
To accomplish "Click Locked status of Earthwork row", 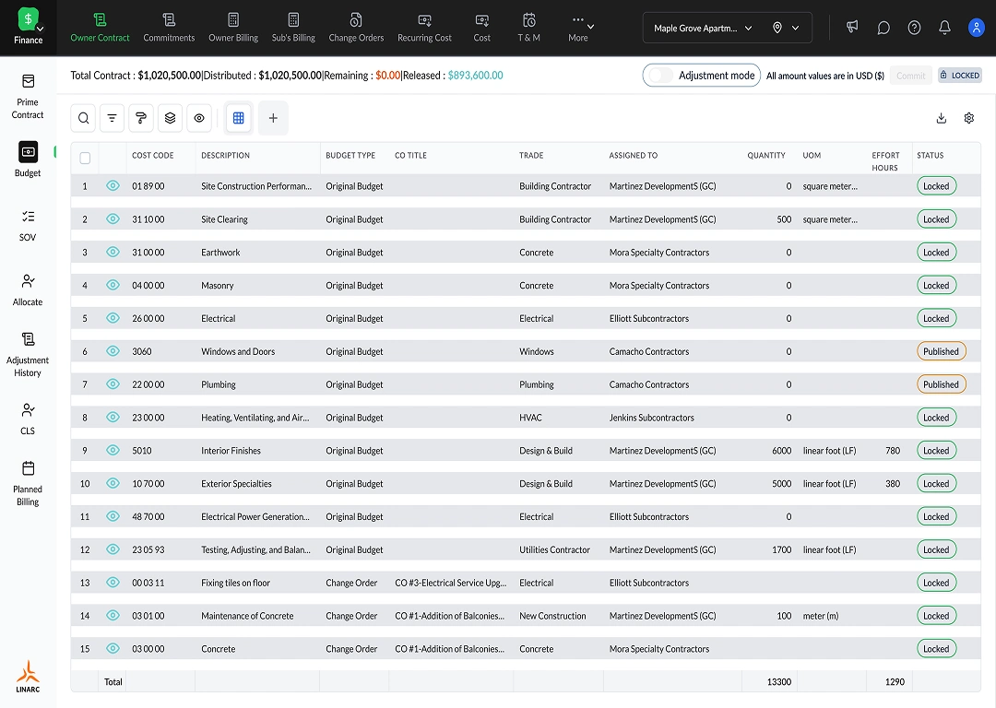I will 936,252.
